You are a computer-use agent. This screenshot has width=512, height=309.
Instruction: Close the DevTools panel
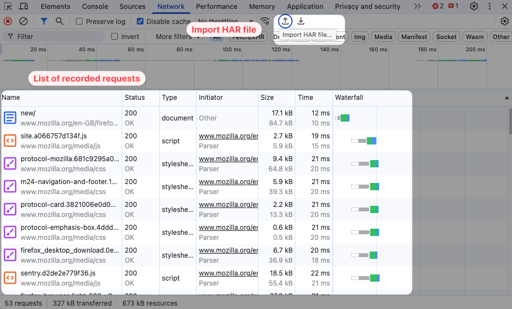point(505,6)
